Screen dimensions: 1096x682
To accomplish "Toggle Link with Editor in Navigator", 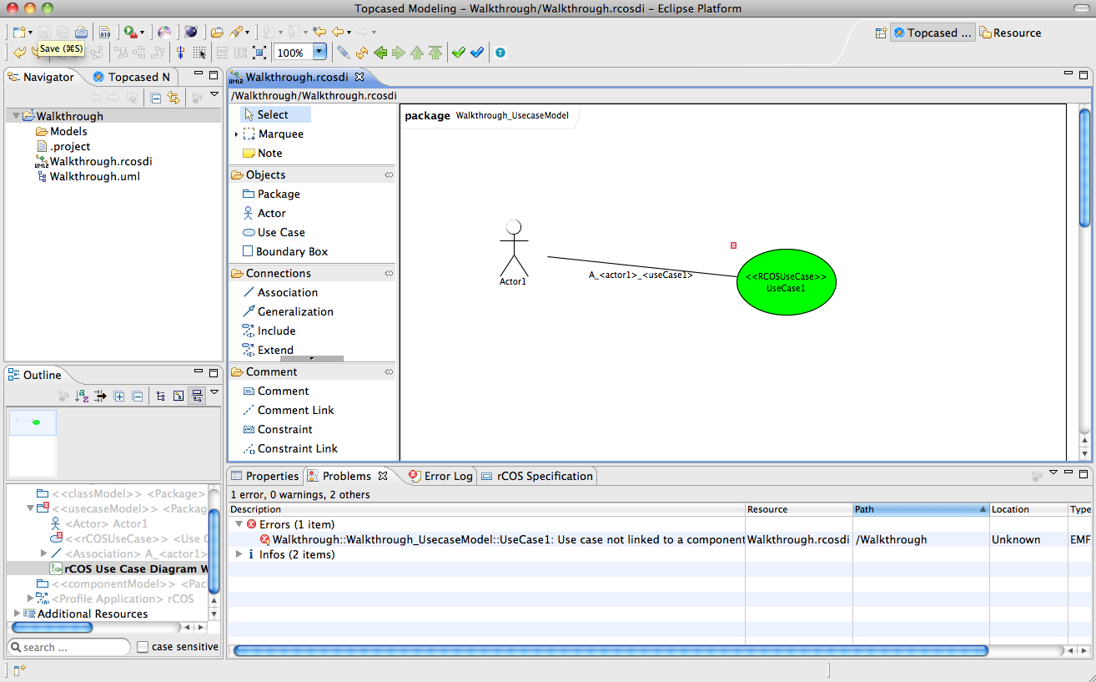I will (x=173, y=98).
